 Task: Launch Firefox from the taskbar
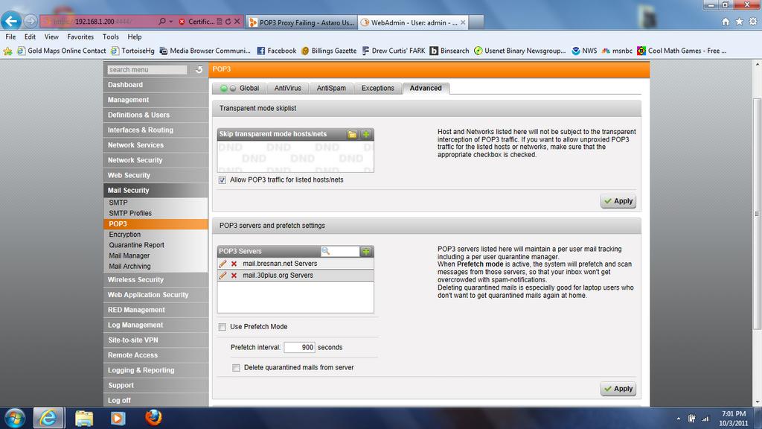coord(153,417)
